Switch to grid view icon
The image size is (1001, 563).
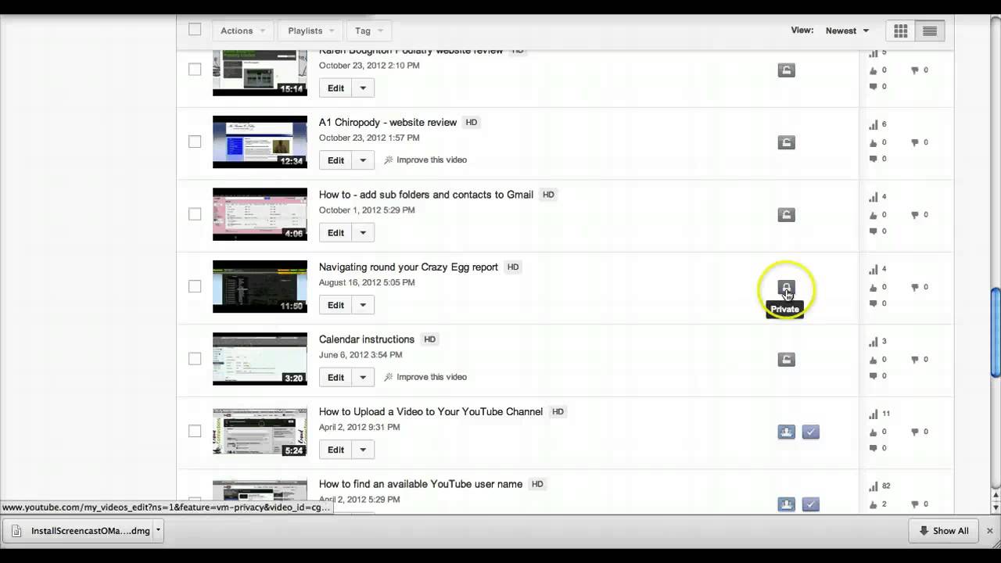point(901,30)
